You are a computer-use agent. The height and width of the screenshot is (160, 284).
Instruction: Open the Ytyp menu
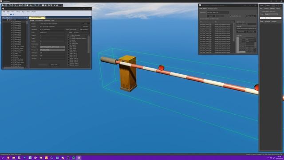point(23,12)
